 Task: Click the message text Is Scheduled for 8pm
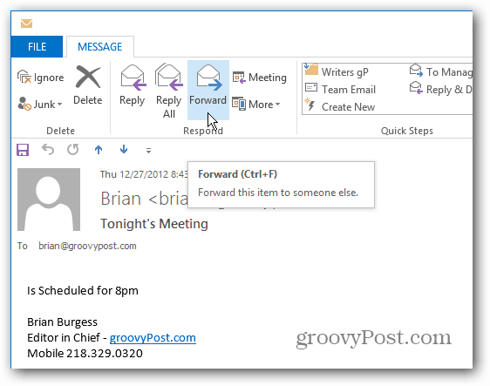point(83,291)
